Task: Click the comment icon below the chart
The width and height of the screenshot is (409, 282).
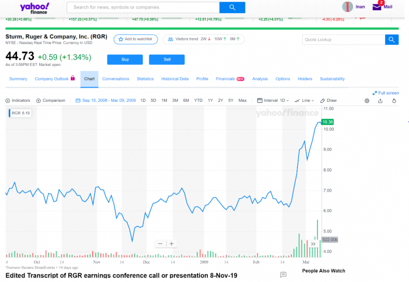Action: [283, 275]
